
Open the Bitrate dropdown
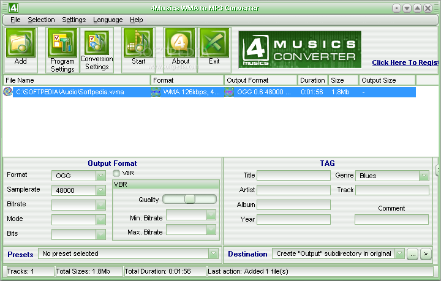100,205
